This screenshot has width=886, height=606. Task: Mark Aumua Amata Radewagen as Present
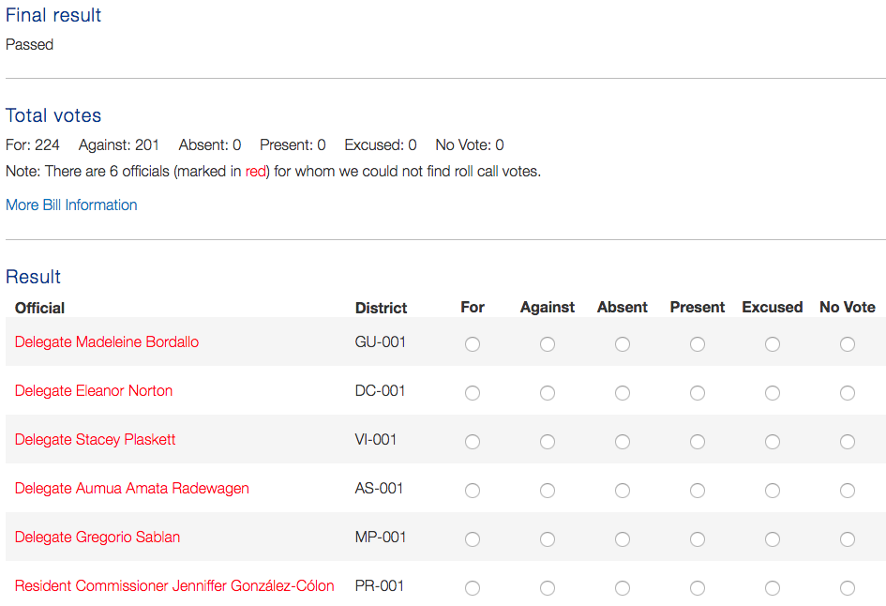pyautogui.click(x=698, y=491)
